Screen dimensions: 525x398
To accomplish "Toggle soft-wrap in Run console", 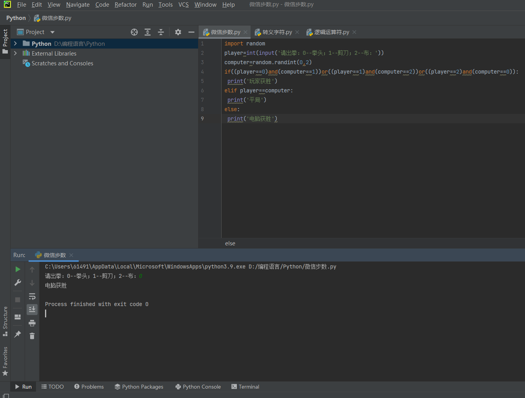I will pyautogui.click(x=32, y=296).
